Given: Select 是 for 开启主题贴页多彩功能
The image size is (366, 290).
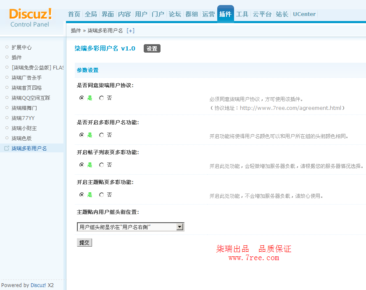Looking at the screenshot, I should tap(82, 194).
